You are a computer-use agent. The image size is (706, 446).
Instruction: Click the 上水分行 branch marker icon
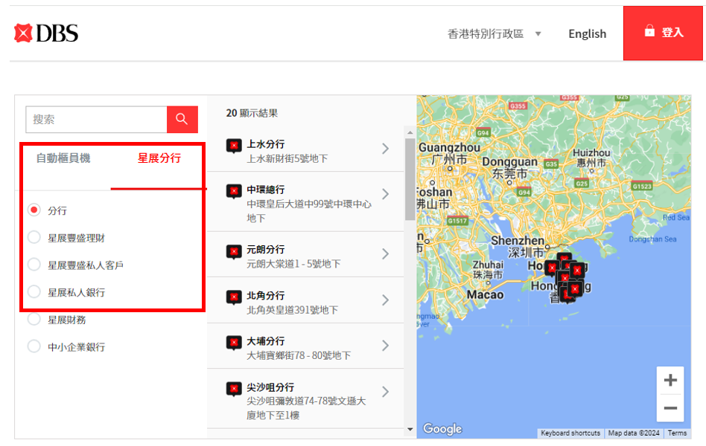(234, 146)
